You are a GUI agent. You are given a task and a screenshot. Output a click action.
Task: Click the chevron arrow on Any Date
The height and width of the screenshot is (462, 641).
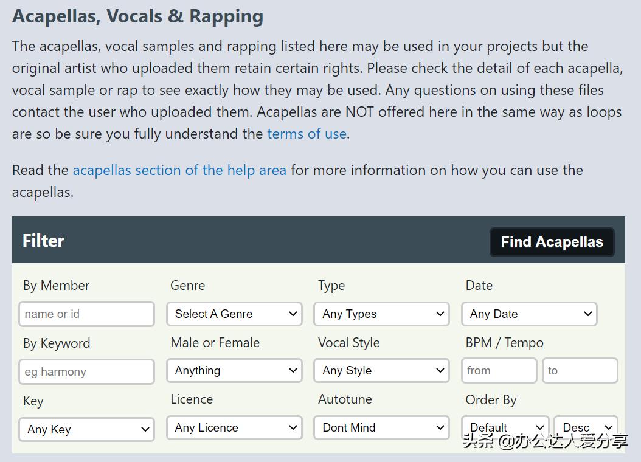pyautogui.click(x=587, y=314)
